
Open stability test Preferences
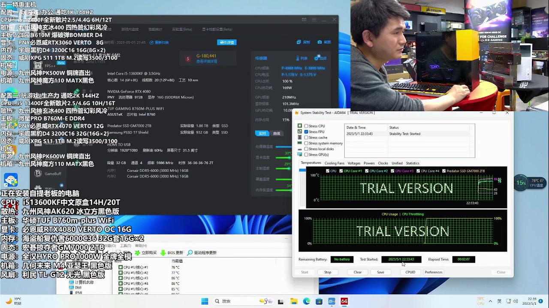coord(434,272)
